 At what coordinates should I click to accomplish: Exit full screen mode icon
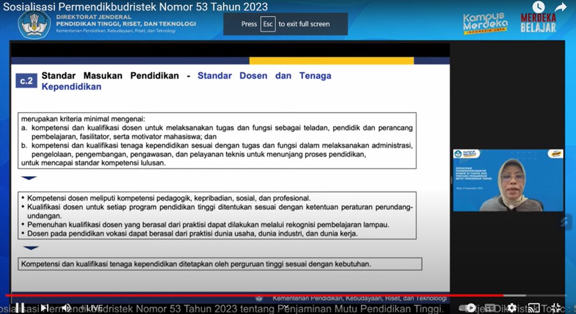click(556, 308)
